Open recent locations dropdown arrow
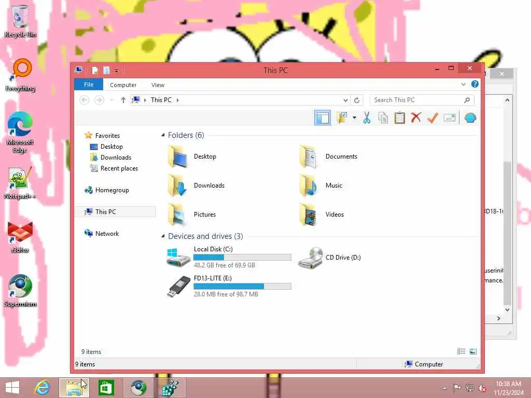The image size is (531, 398). coord(112,100)
